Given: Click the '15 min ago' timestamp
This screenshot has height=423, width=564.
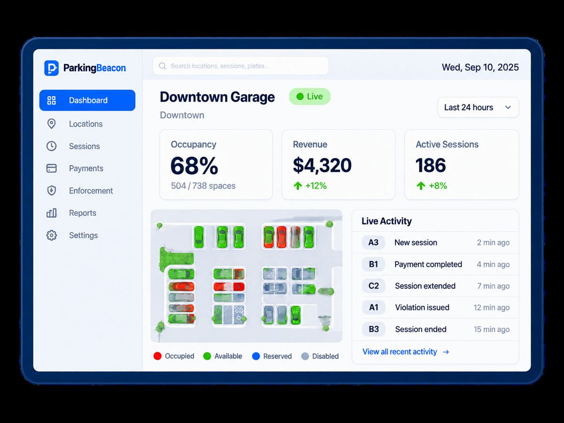Looking at the screenshot, I should (x=492, y=329).
